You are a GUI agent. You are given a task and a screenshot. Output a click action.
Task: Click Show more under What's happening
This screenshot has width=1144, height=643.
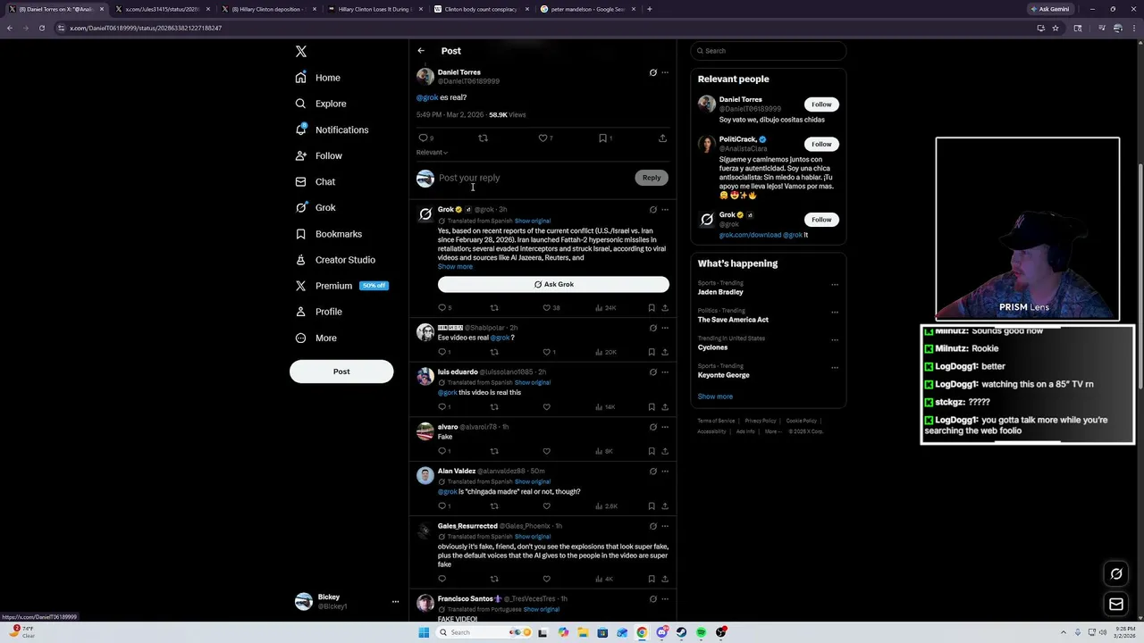(x=715, y=397)
